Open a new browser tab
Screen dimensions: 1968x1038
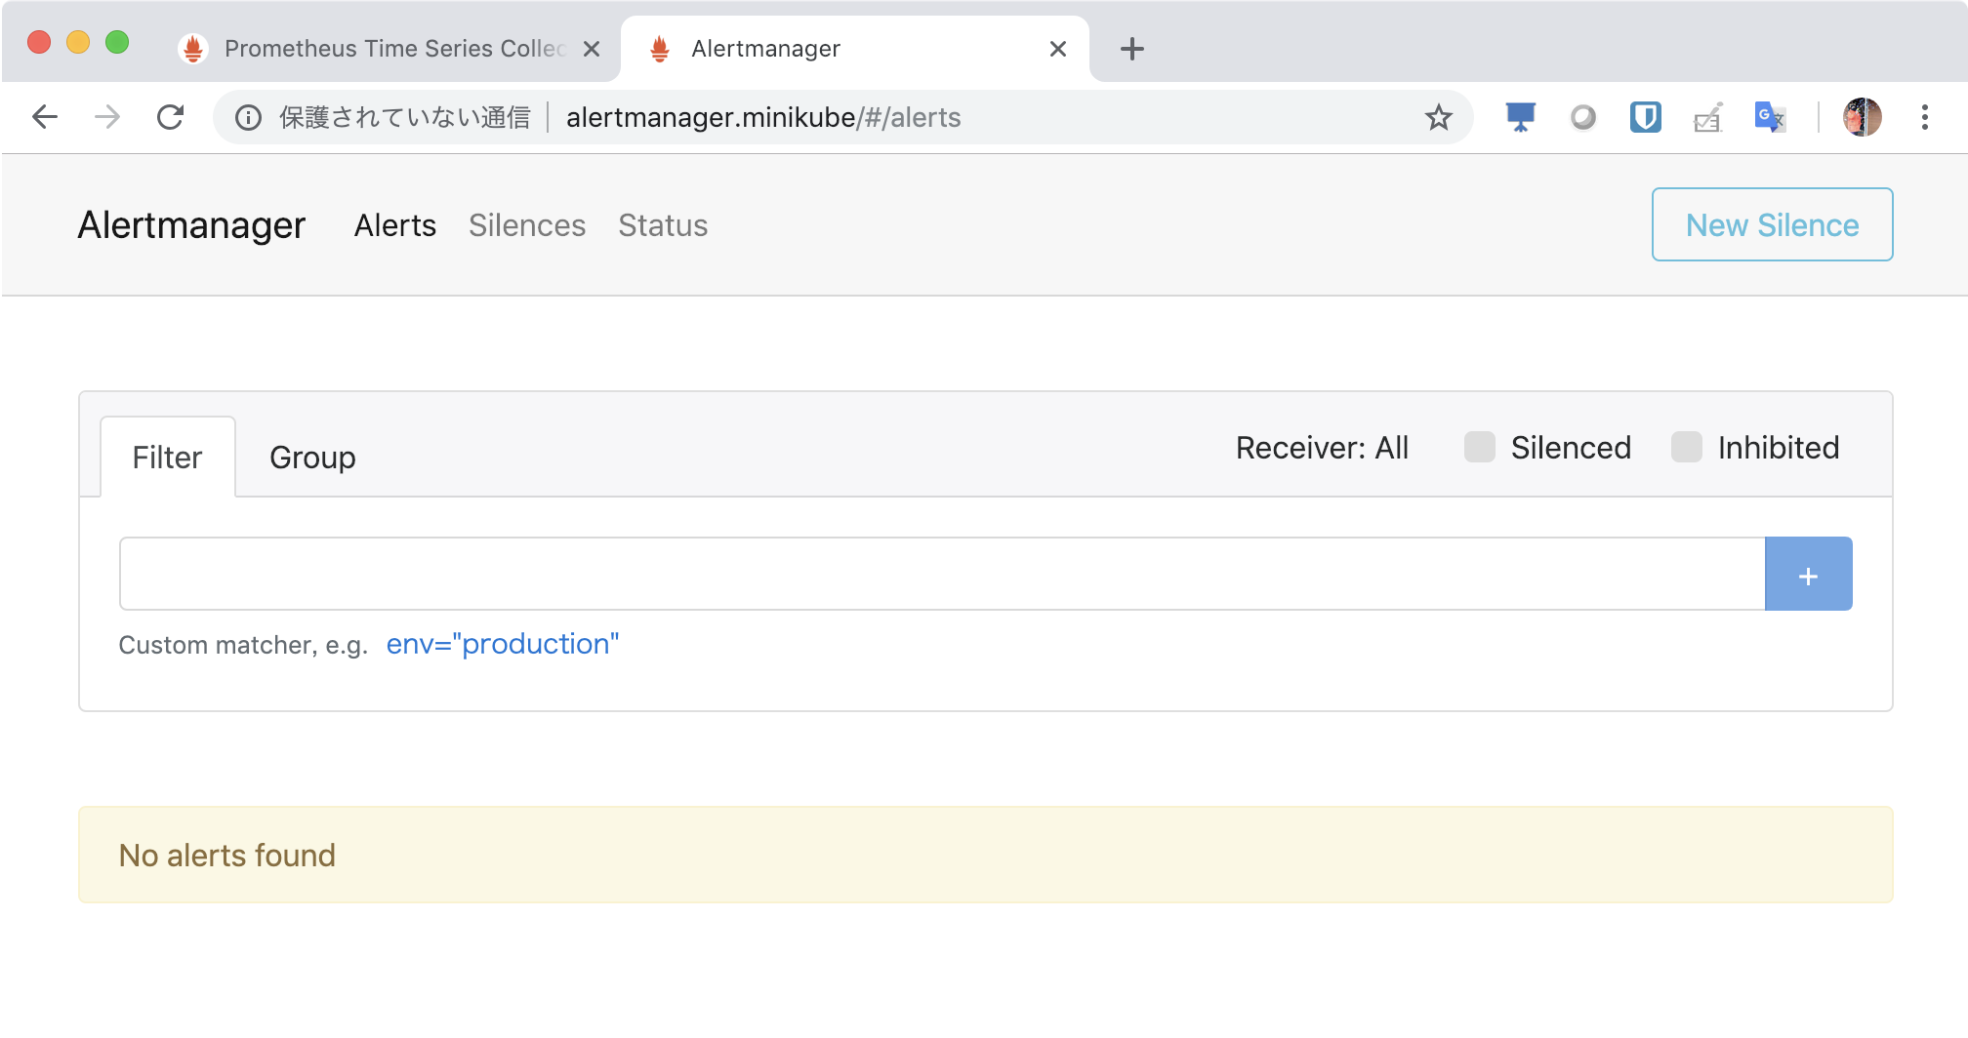(1131, 49)
